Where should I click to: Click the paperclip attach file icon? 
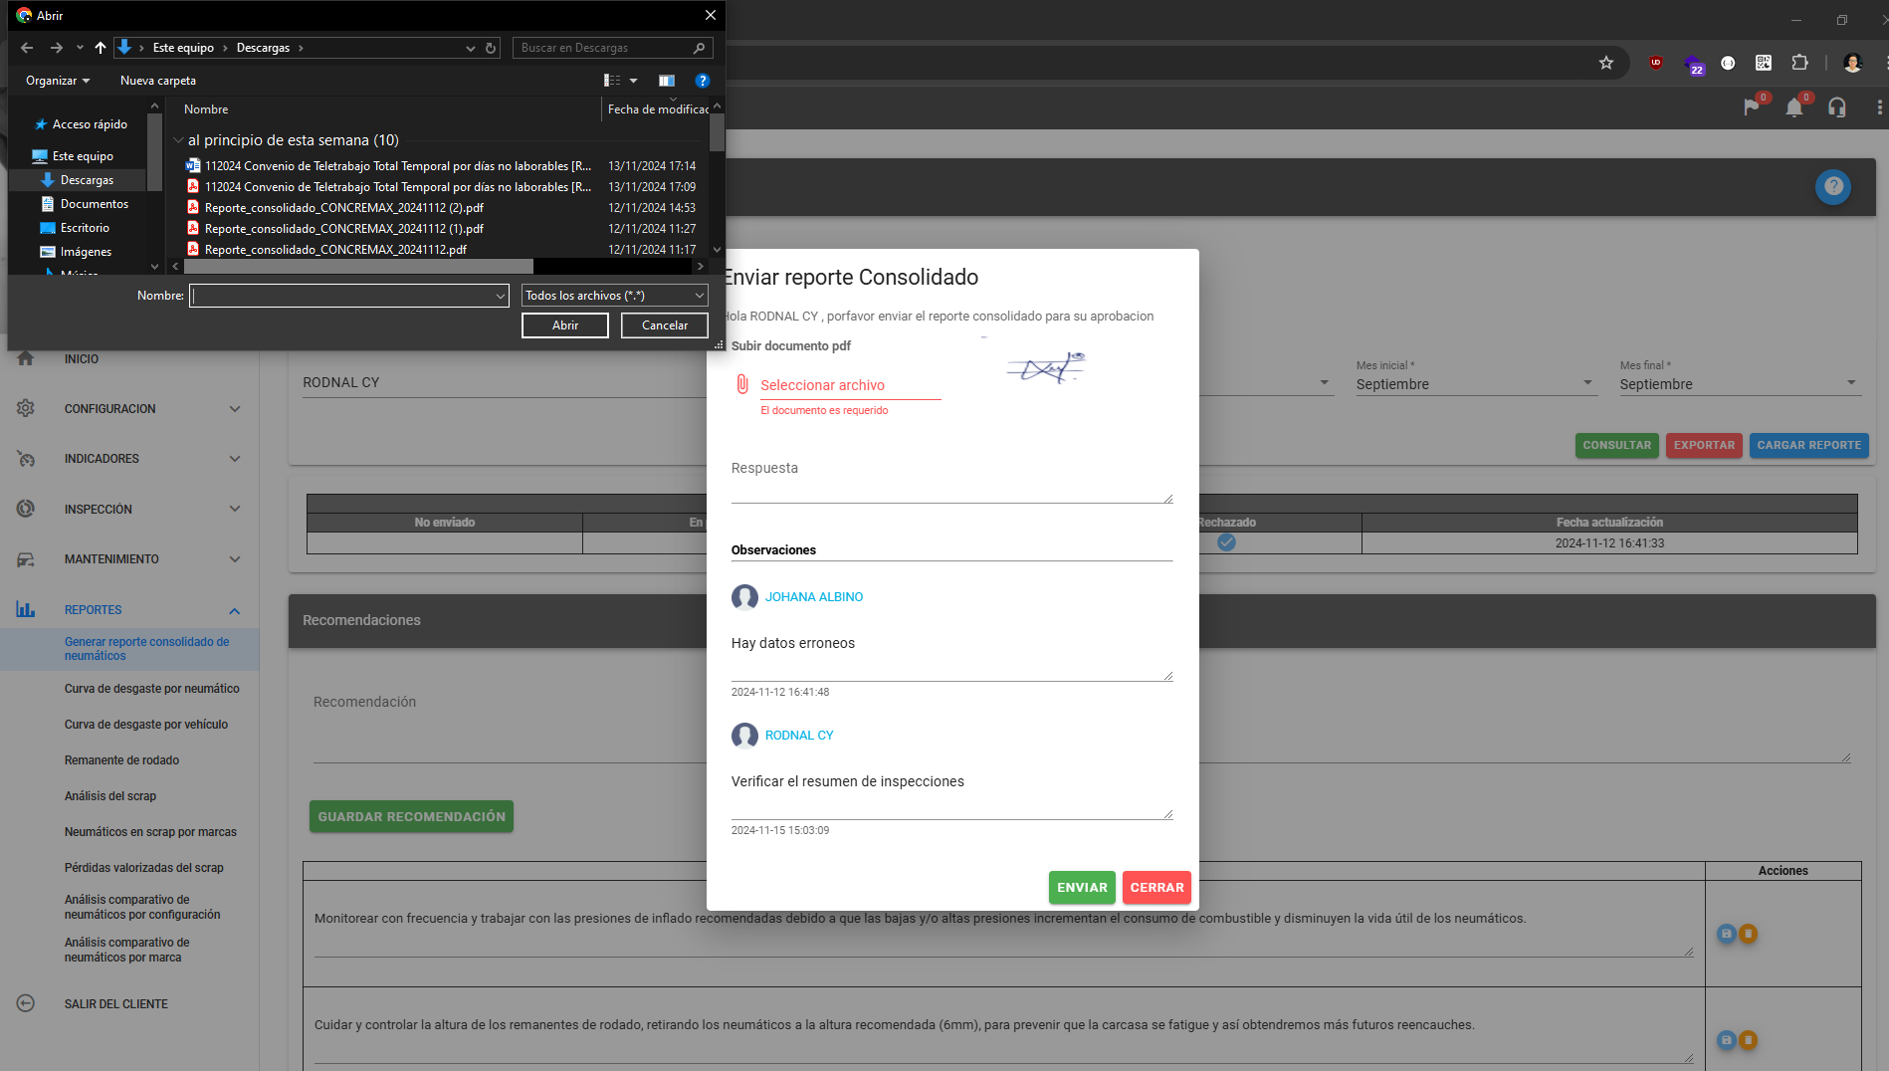pos(741,384)
